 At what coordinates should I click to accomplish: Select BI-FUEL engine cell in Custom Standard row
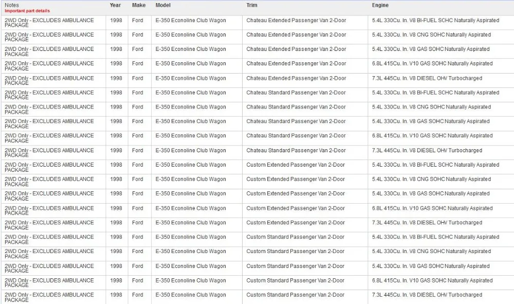click(x=435, y=237)
